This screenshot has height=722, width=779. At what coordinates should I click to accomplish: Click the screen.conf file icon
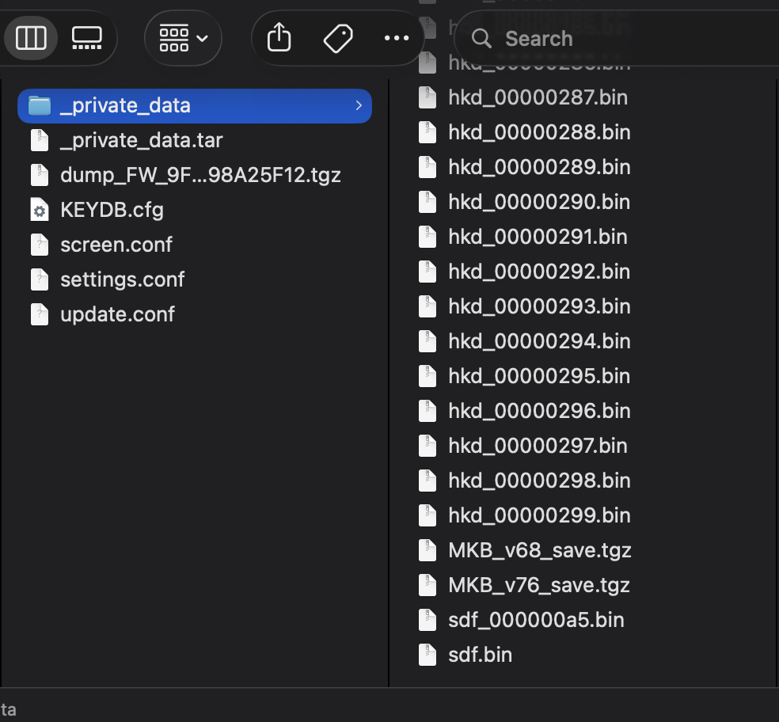click(x=40, y=245)
